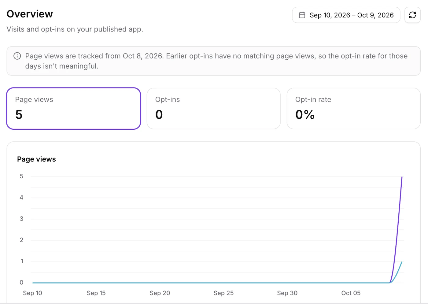Click the refresh data icon button
Screen dimensions: 428x304
click(412, 15)
